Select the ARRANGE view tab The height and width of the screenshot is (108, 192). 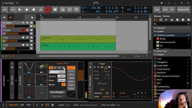(x=13, y=105)
